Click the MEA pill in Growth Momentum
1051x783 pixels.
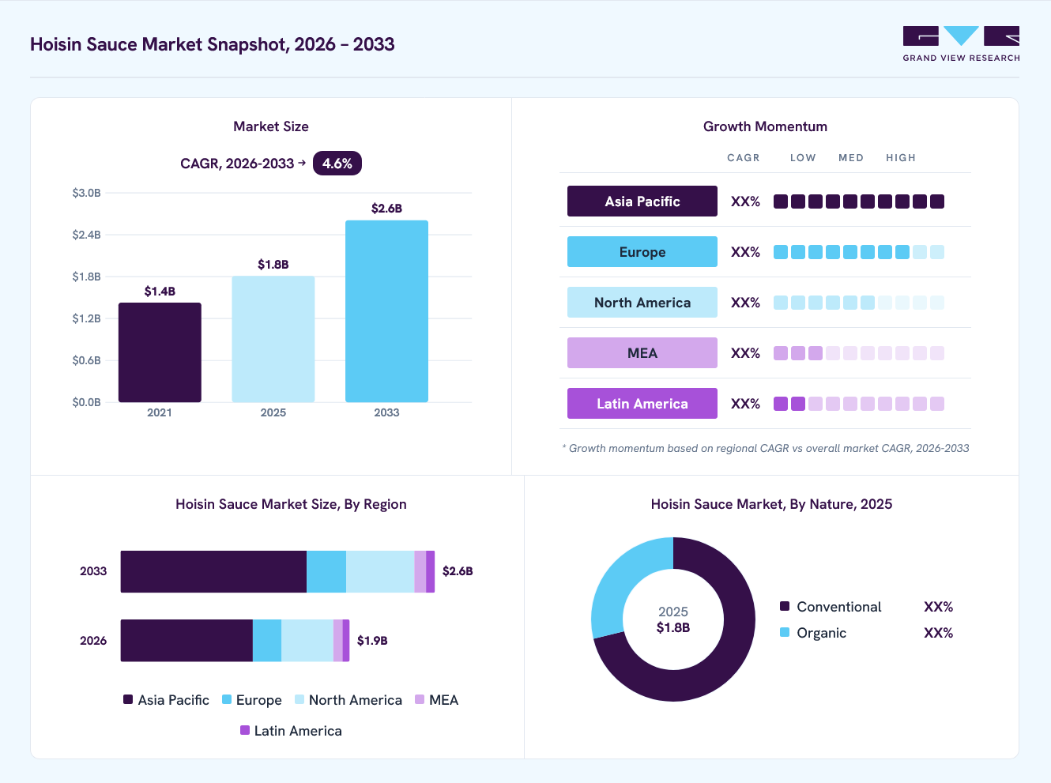[x=642, y=353]
